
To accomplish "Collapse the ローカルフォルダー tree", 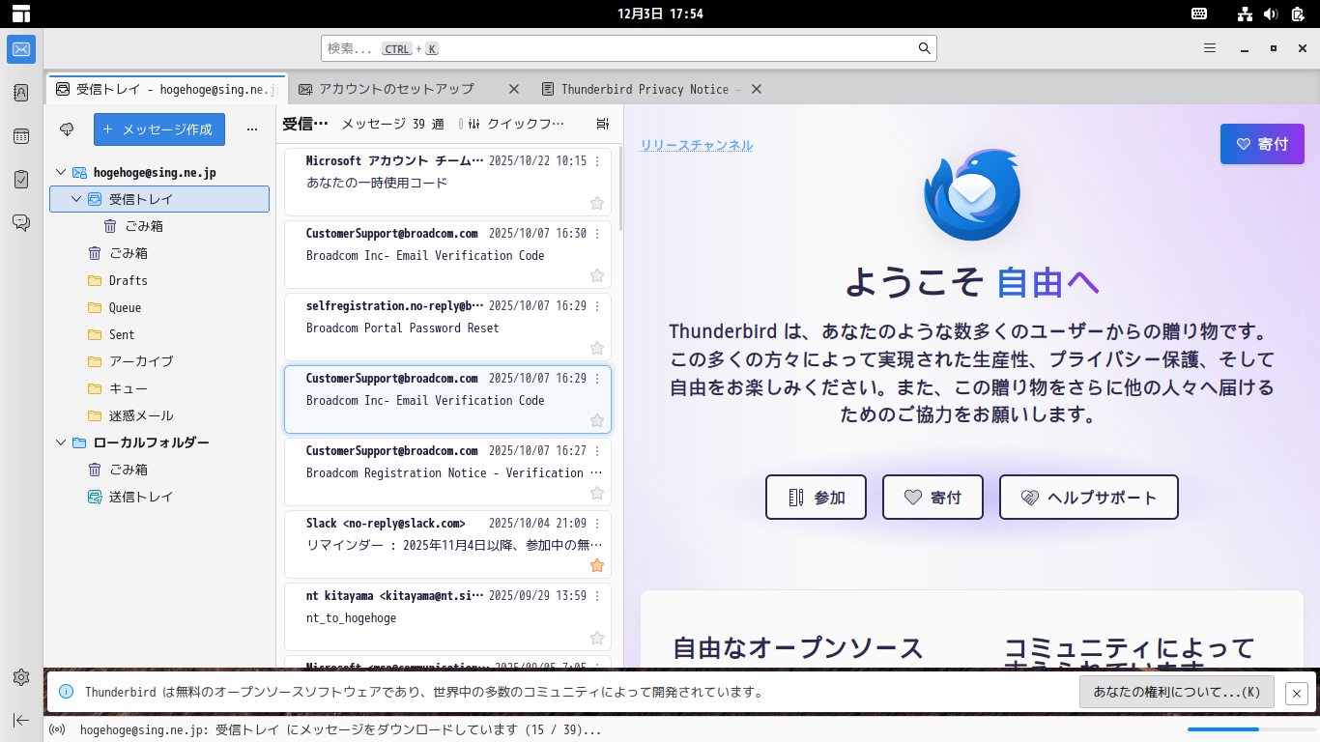I will pos(61,442).
